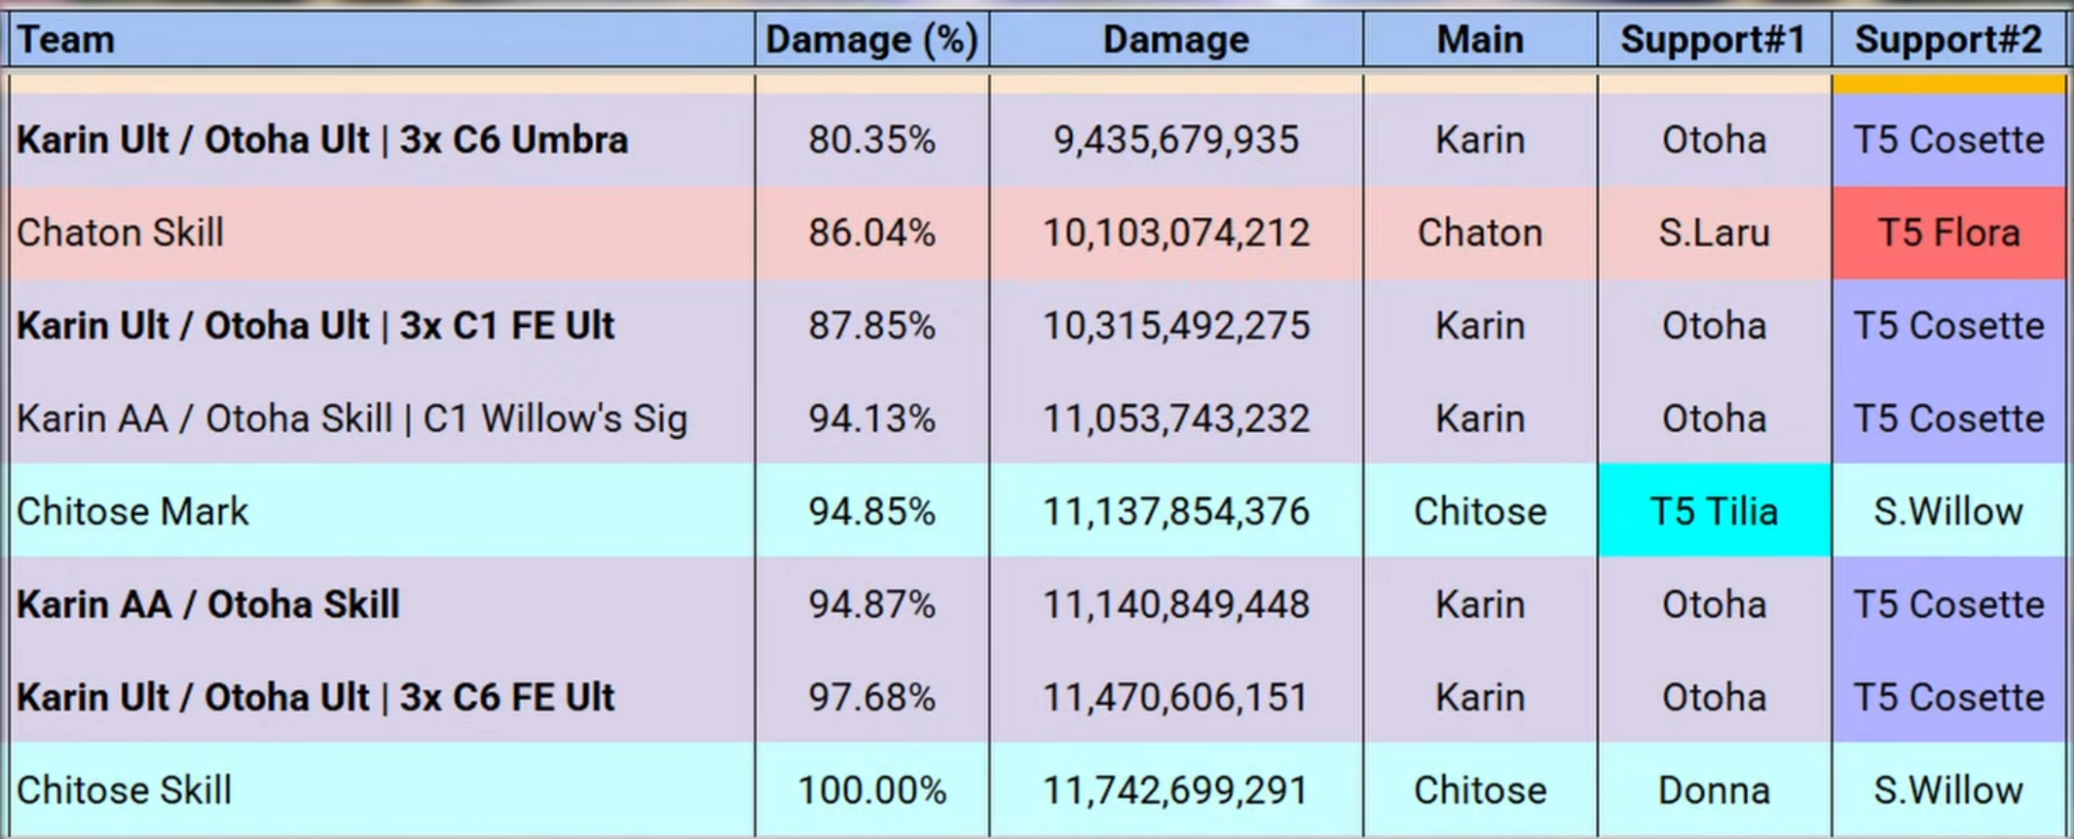Select the red T5 Flora cell
This screenshot has width=2074, height=839.
1948,233
